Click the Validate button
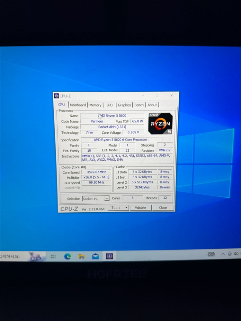241x321 pixels. [141, 207]
